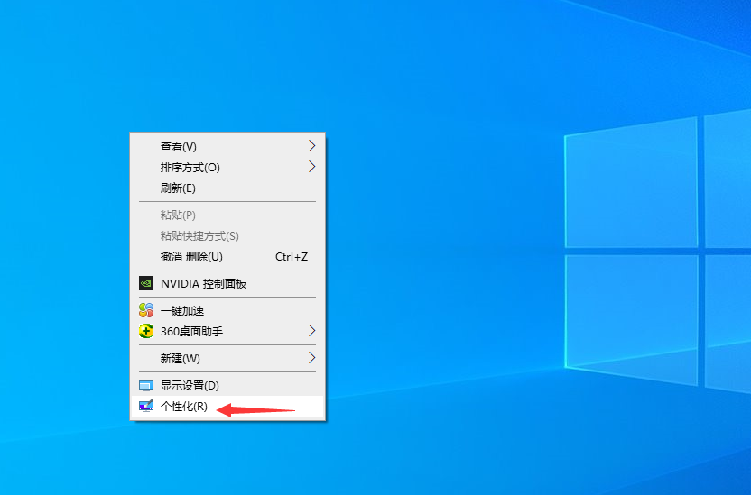Expand the 新建(W) submenu arrow
The width and height of the screenshot is (751, 495).
311,358
